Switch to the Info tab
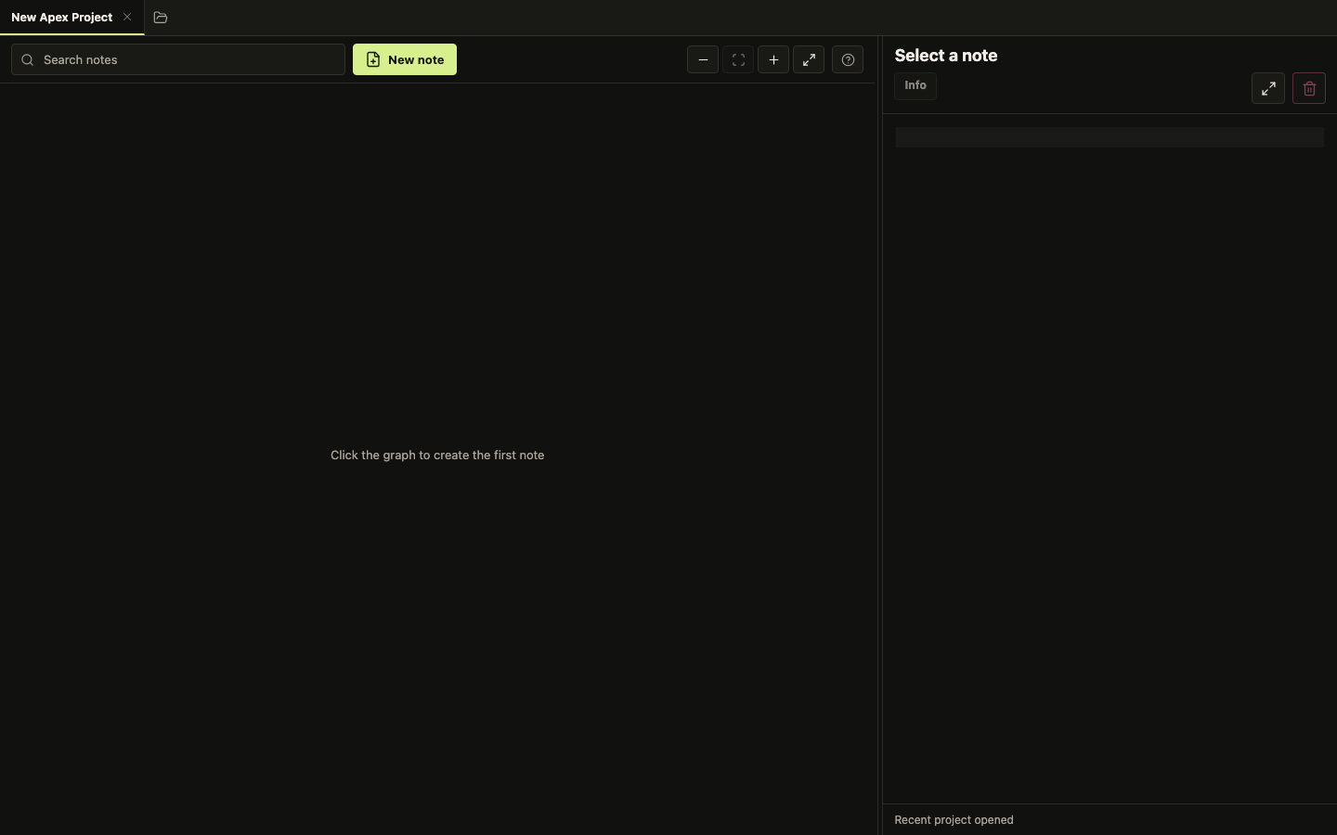Viewport: 1337px width, 835px height. pos(915,85)
